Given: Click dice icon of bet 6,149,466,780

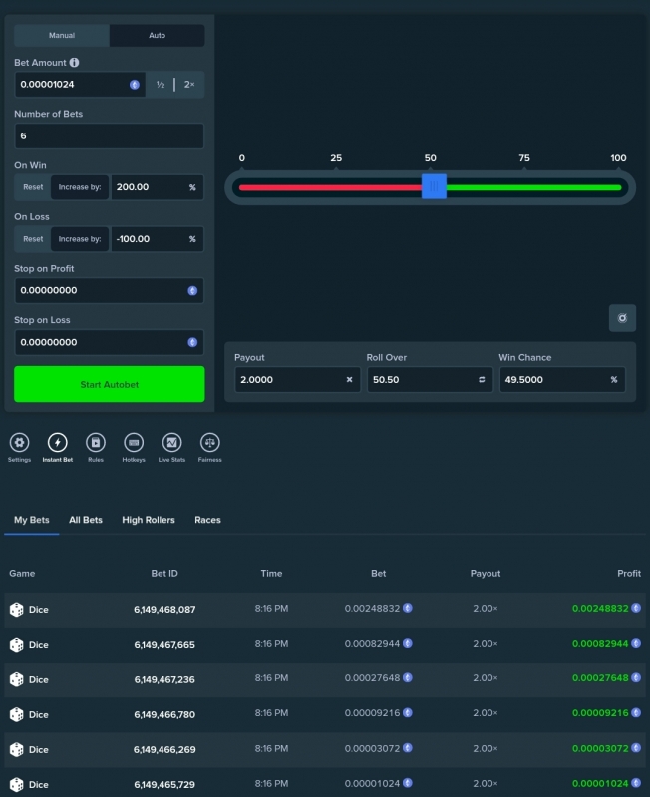Looking at the screenshot, I should (x=17, y=714).
